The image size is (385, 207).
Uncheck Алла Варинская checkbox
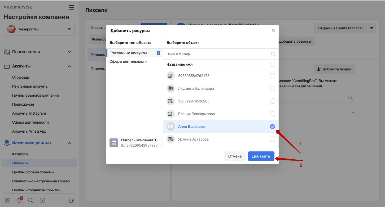(x=272, y=127)
